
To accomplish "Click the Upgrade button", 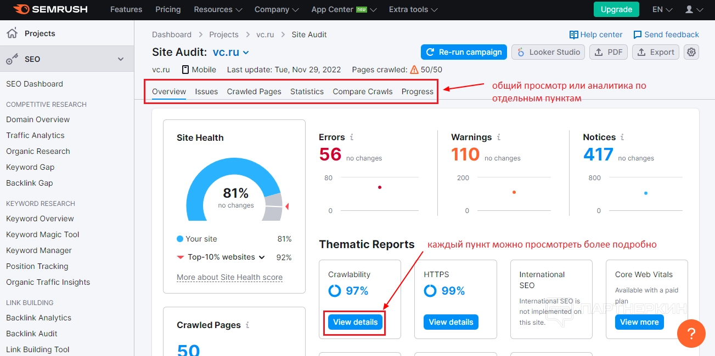I will click(616, 9).
